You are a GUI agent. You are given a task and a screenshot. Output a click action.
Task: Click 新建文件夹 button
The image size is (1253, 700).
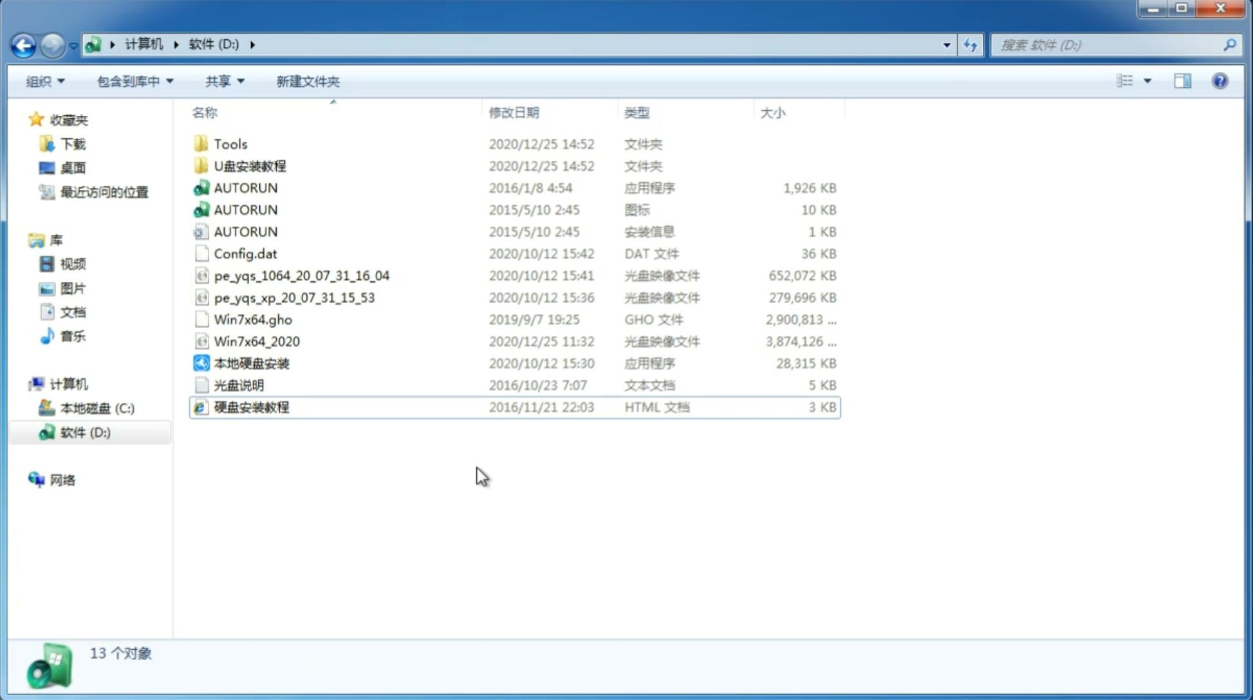click(308, 80)
